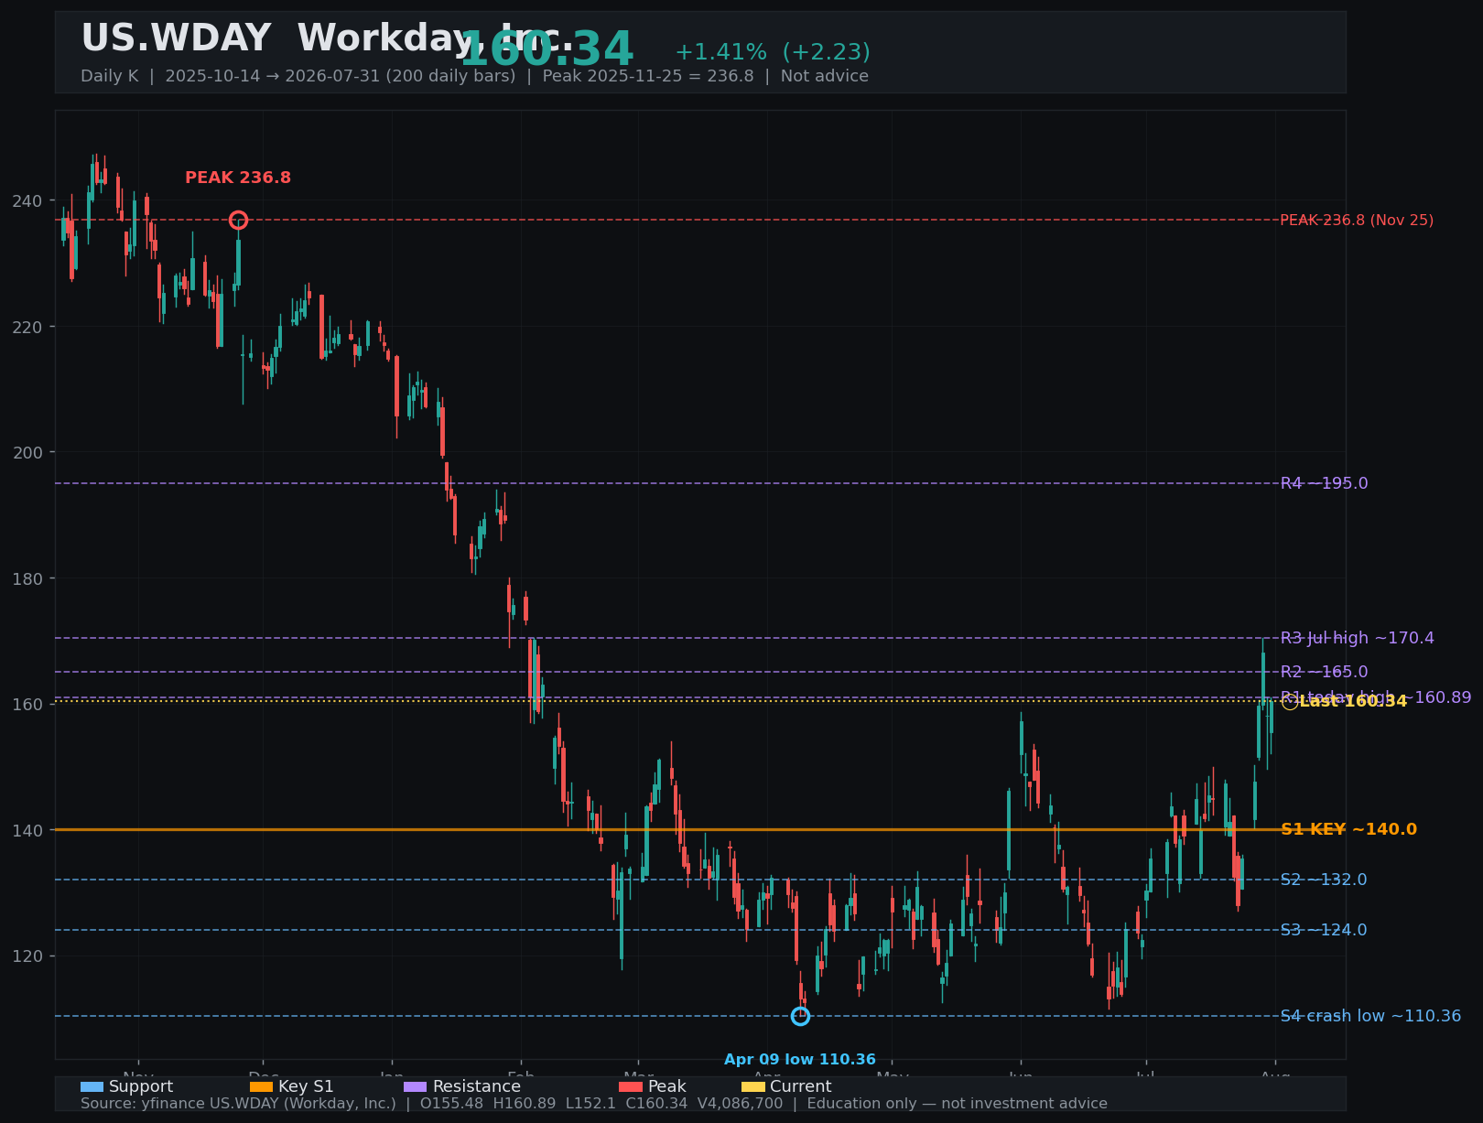1483x1123 pixels.
Task: Select the yellow Current legend swatch
Action: pyautogui.click(x=752, y=1086)
